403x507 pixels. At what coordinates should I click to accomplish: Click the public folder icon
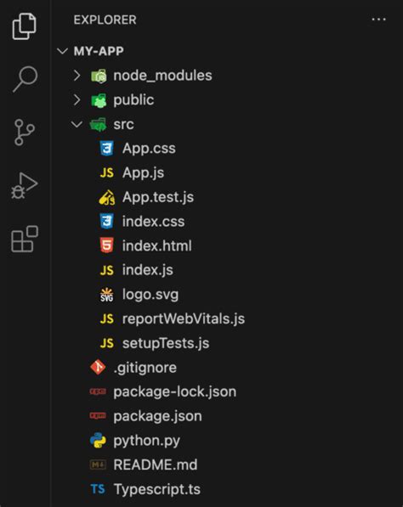click(99, 100)
